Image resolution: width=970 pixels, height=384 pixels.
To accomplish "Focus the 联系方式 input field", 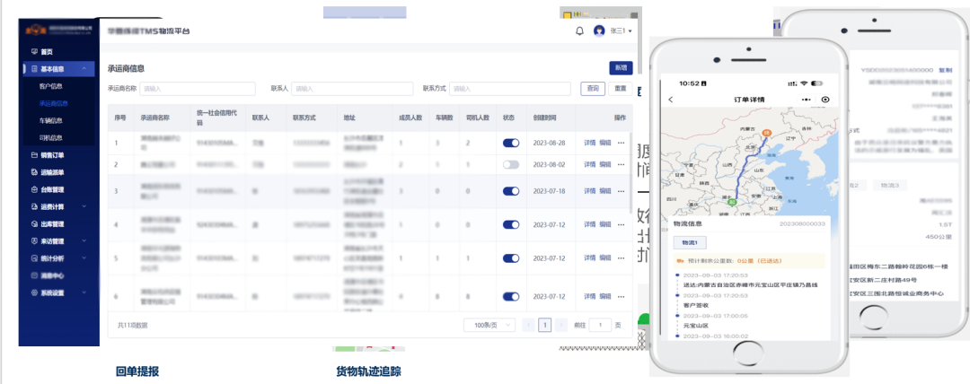I will point(510,89).
